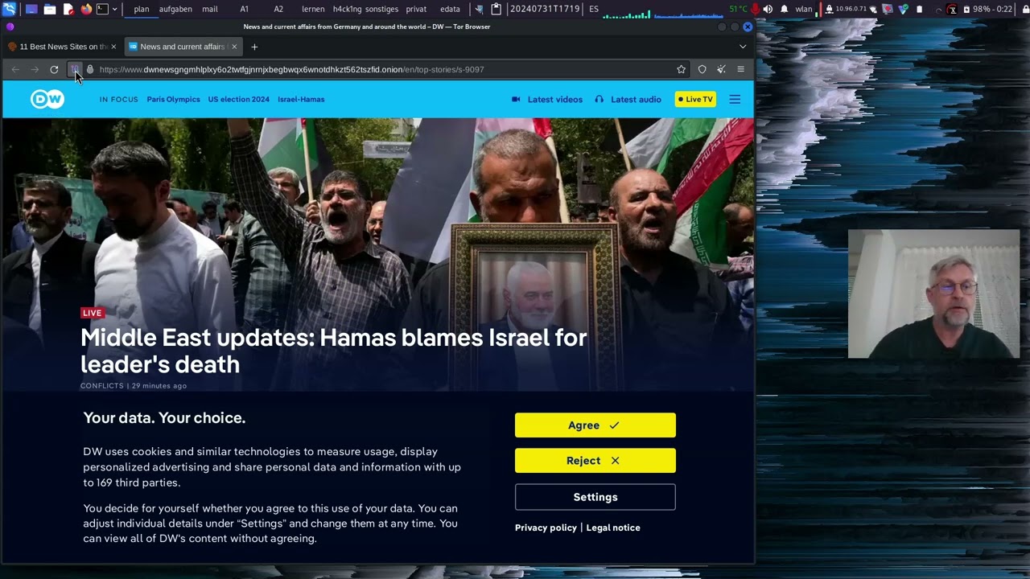Bookmark this page with the star
Screen dimensions: 1030x579
point(682,69)
